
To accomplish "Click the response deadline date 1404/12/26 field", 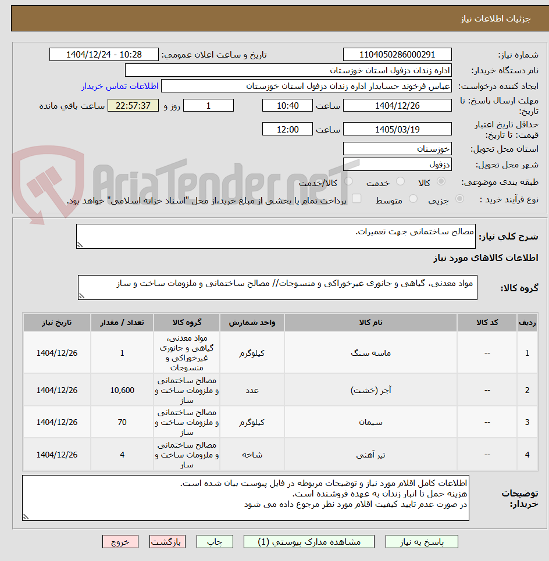I will tap(397, 106).
